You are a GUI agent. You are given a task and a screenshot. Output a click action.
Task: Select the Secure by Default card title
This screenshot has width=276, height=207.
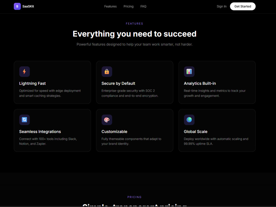(x=118, y=83)
